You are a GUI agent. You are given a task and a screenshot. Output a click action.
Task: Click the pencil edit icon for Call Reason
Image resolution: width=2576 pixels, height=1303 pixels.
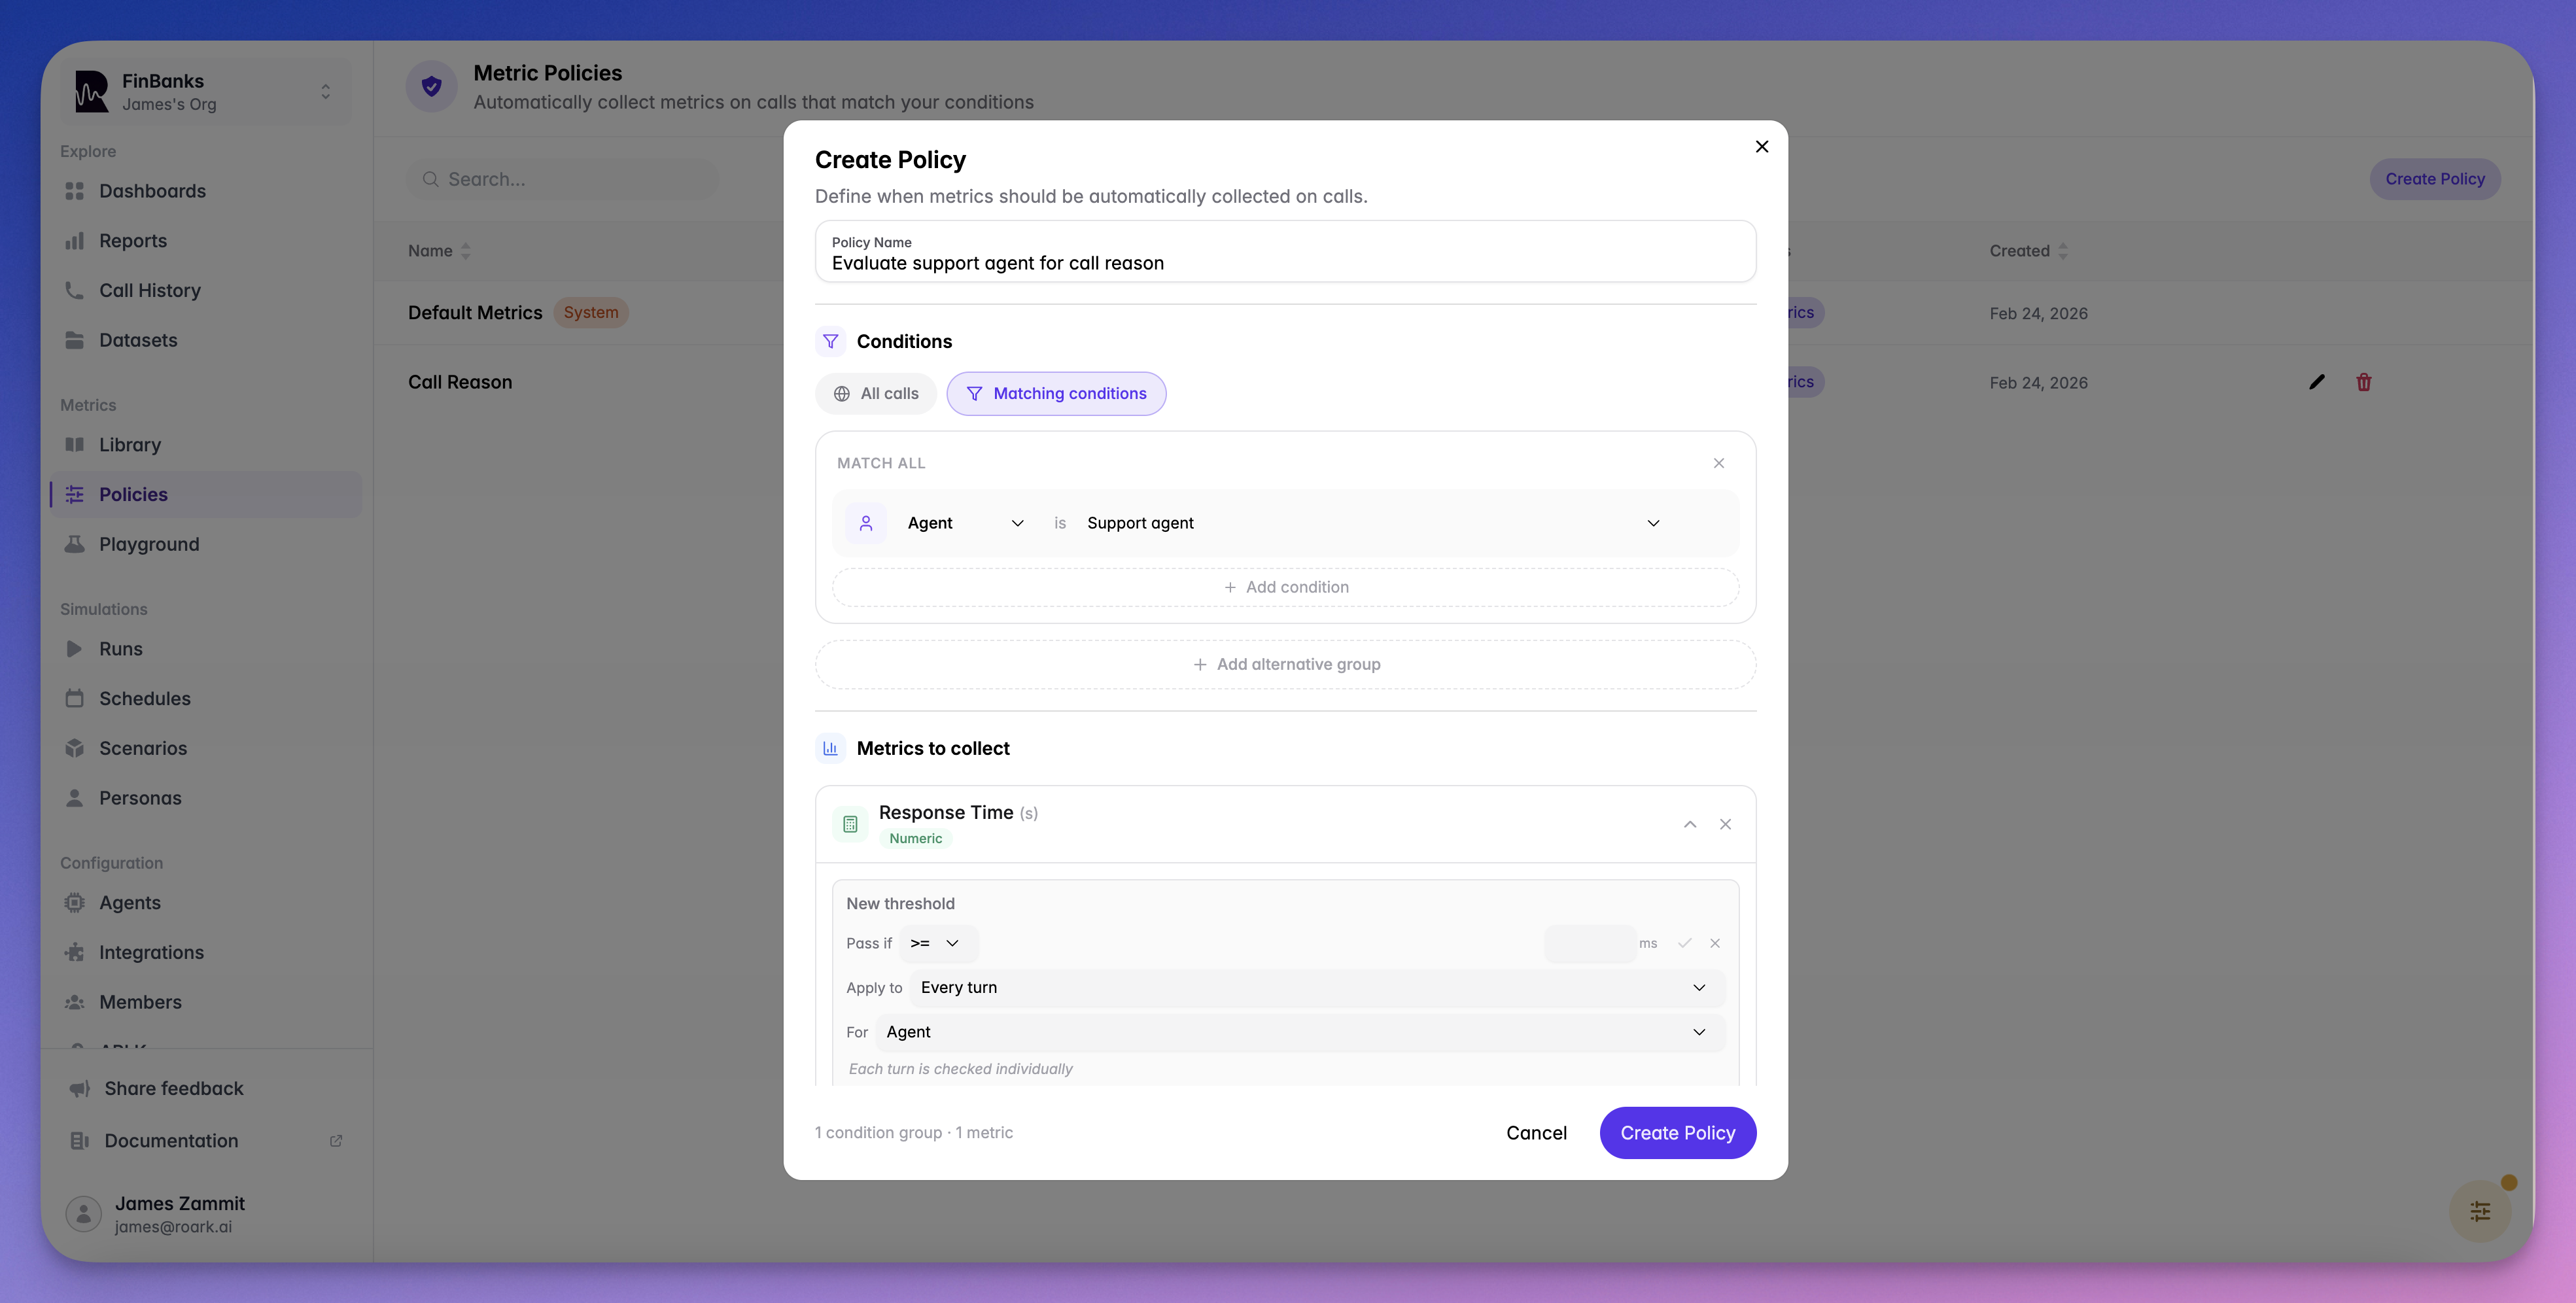2316,382
